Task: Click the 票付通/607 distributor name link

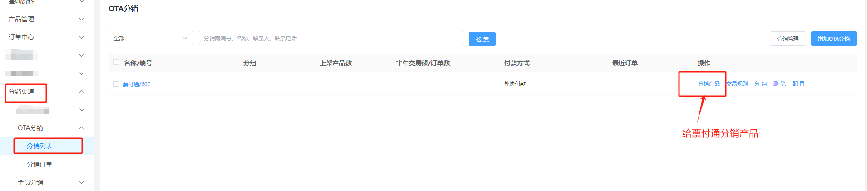Action: 136,84
